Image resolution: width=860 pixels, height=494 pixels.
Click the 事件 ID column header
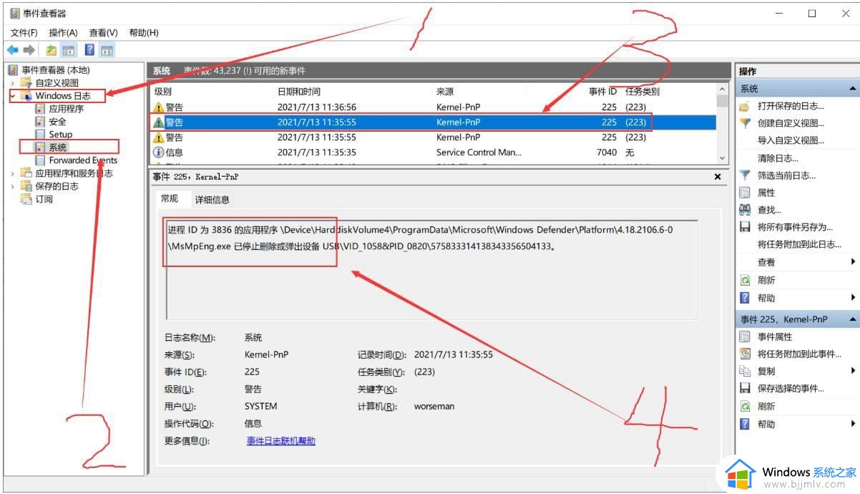pyautogui.click(x=602, y=92)
